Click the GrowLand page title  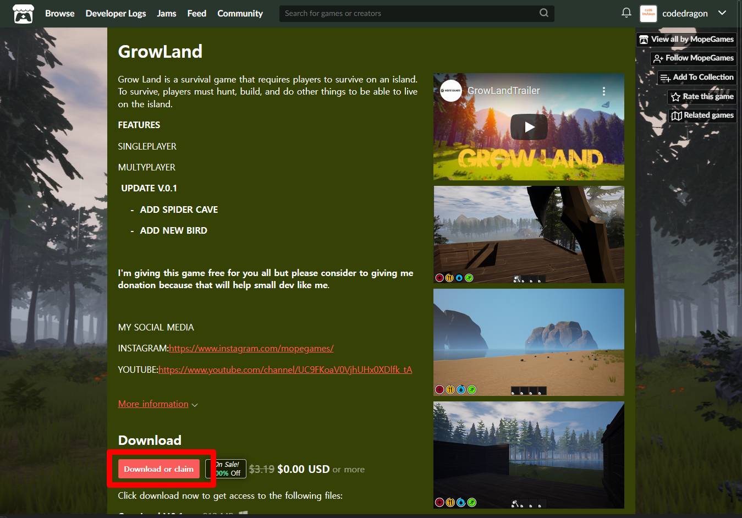[160, 52]
